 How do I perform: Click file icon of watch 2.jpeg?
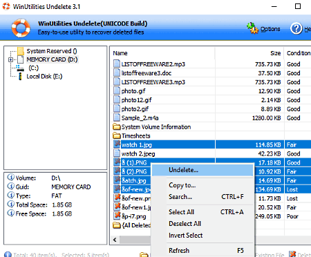pos(117,153)
